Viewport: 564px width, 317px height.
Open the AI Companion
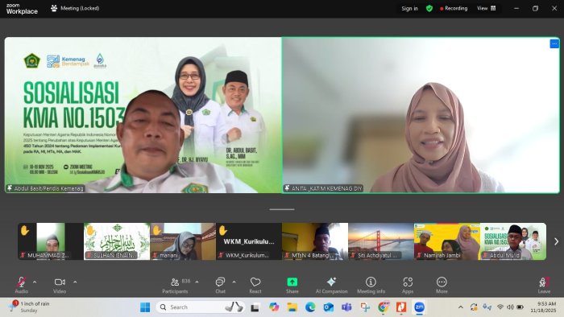click(x=332, y=285)
